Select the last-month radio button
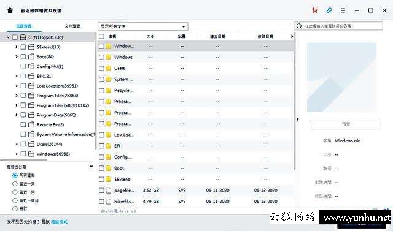This screenshot has height=231, width=393. coord(15,200)
